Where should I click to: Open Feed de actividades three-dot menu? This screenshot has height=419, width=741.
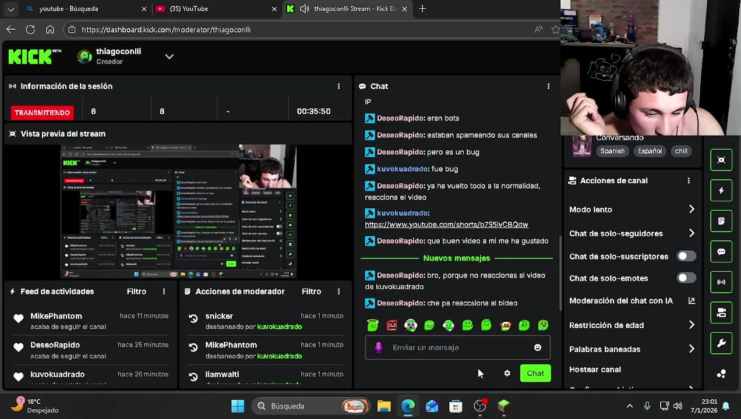click(164, 292)
